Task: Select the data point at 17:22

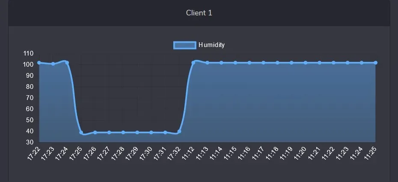Action: tap(39, 63)
